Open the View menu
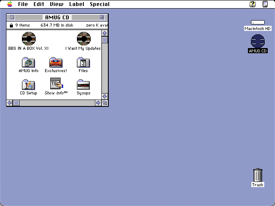275x206 pixels. [x=57, y=4]
